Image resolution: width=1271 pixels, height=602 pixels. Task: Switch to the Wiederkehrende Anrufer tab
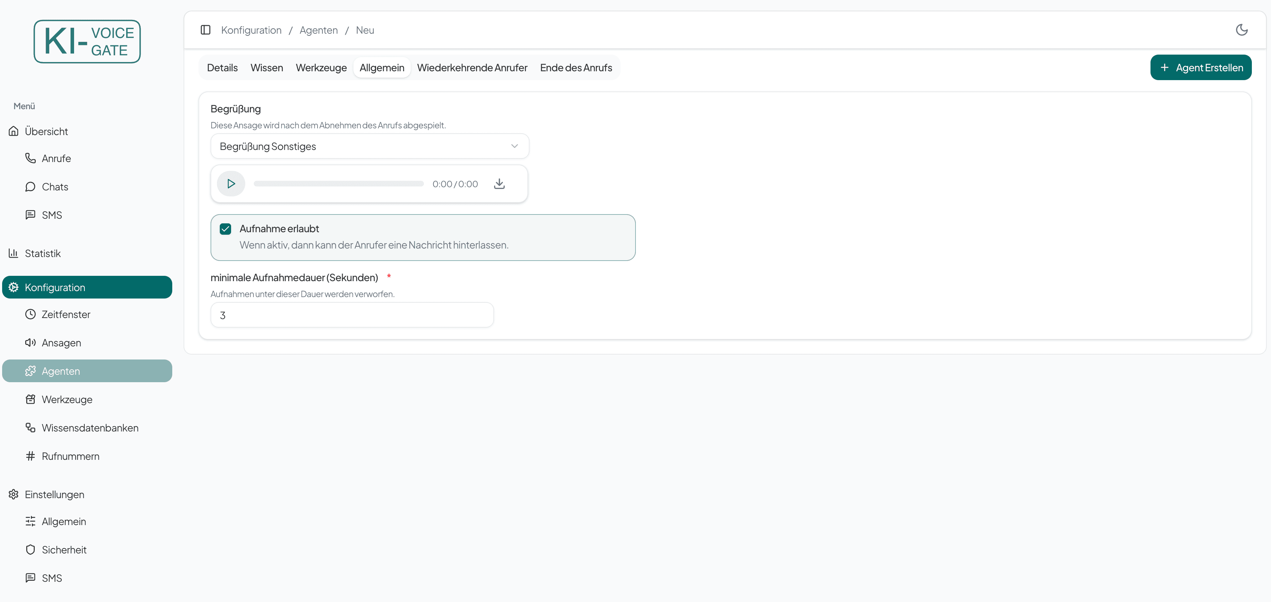pyautogui.click(x=472, y=68)
